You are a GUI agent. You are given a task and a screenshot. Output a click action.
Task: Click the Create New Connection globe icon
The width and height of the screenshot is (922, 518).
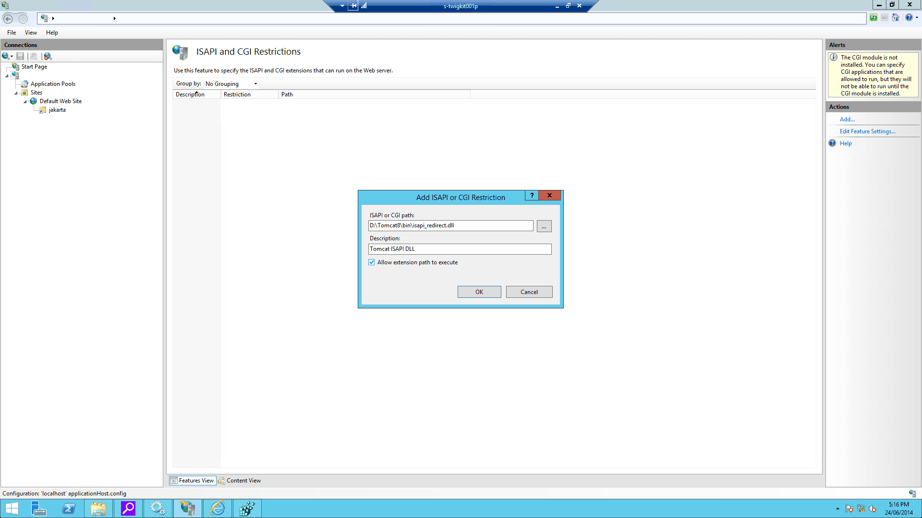point(6,56)
